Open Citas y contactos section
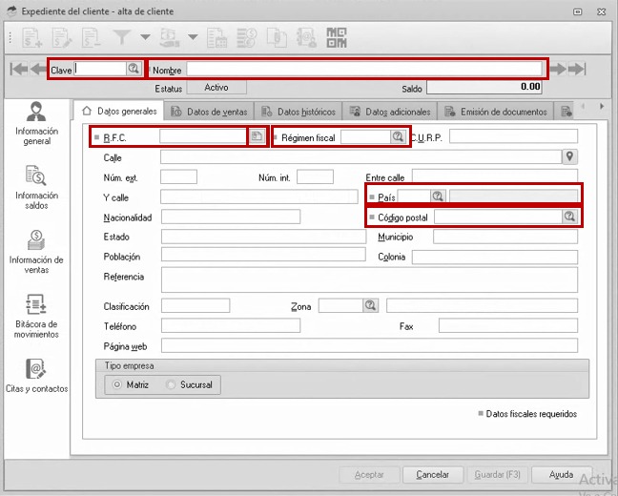Viewport: 618px width, 496px height. (x=37, y=378)
